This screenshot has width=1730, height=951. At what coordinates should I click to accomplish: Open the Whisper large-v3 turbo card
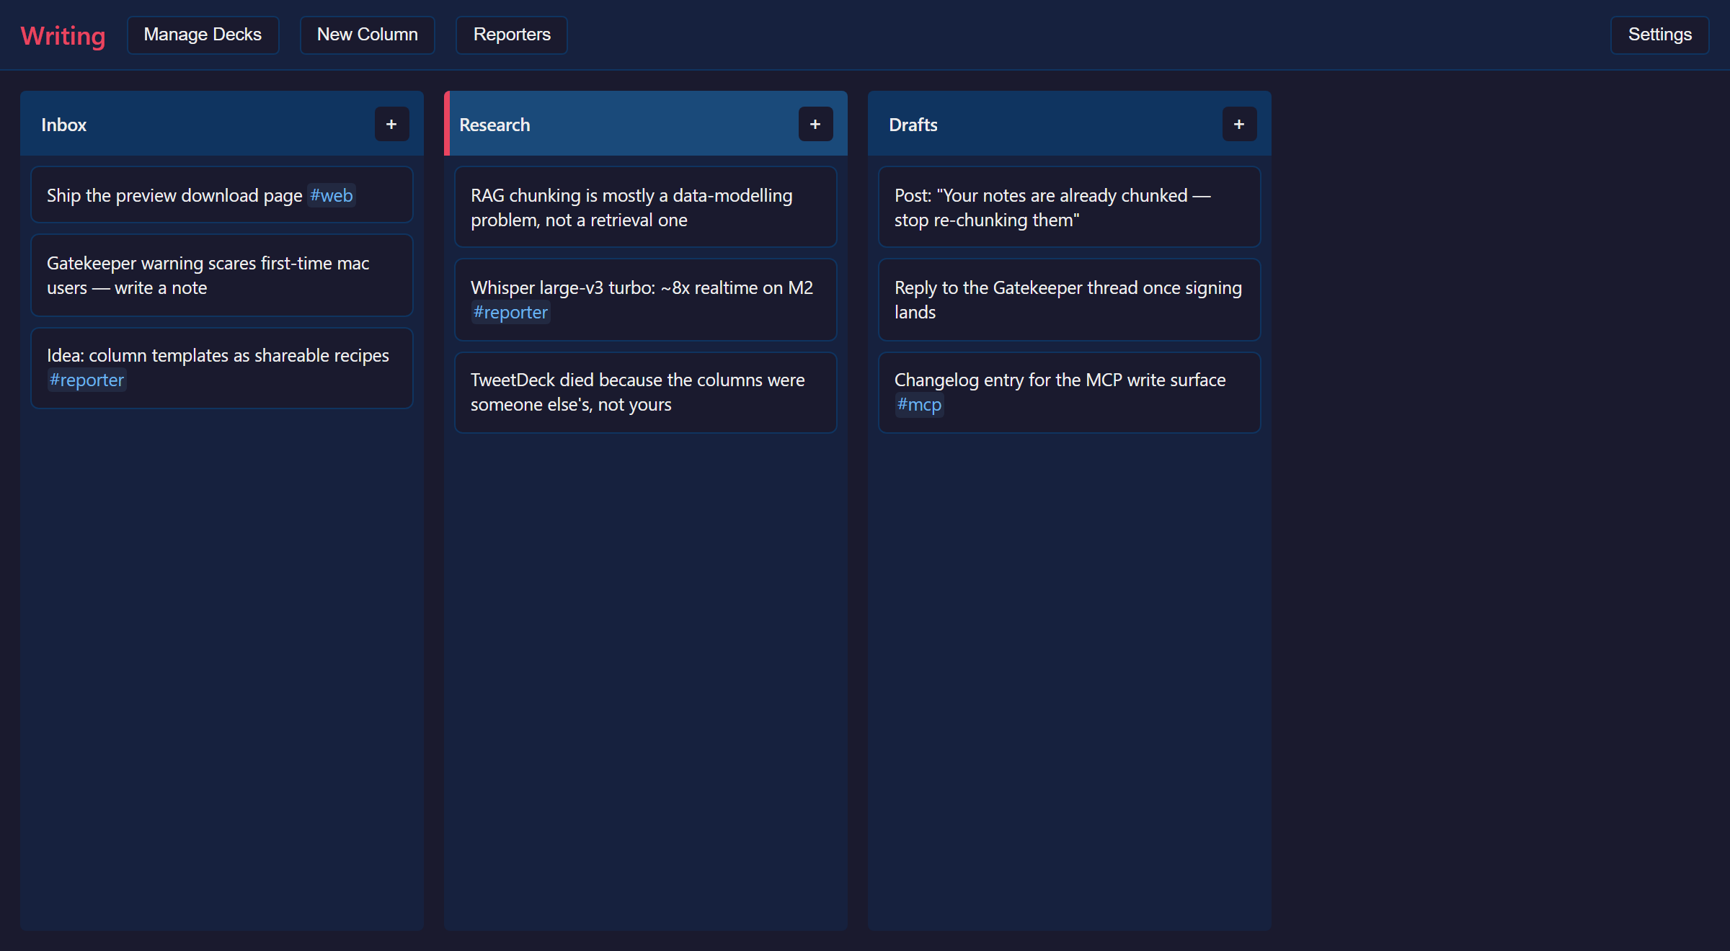point(646,300)
